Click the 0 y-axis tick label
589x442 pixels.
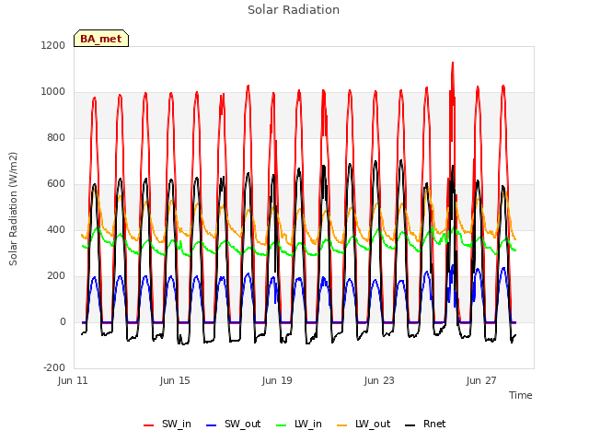click(63, 321)
